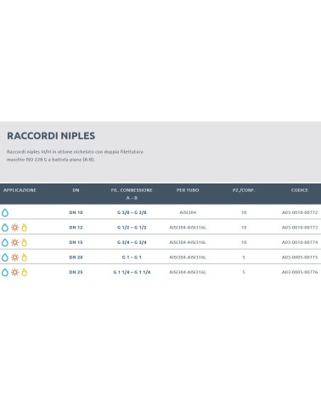The width and height of the screenshot is (321, 401).
Task: Click the AISI304 cell in DN 10 row
Action: tap(188, 212)
